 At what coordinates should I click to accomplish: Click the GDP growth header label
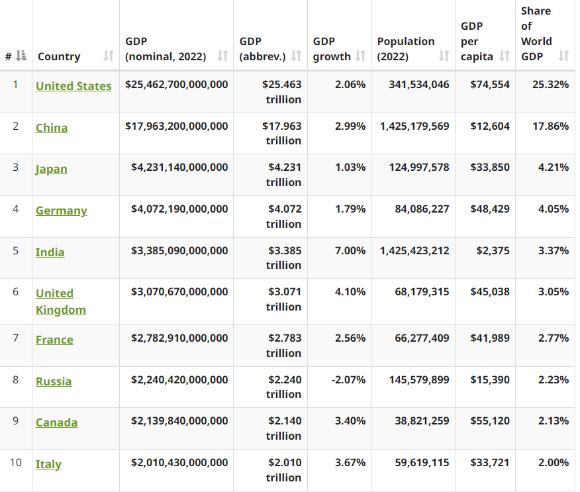tap(332, 49)
